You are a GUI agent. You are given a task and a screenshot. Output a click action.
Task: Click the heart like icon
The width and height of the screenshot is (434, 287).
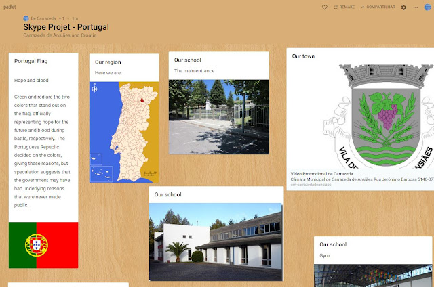(x=325, y=7)
